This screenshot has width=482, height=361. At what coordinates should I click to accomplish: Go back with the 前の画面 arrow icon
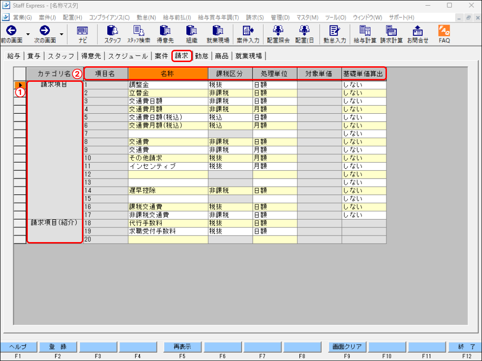(x=11, y=31)
